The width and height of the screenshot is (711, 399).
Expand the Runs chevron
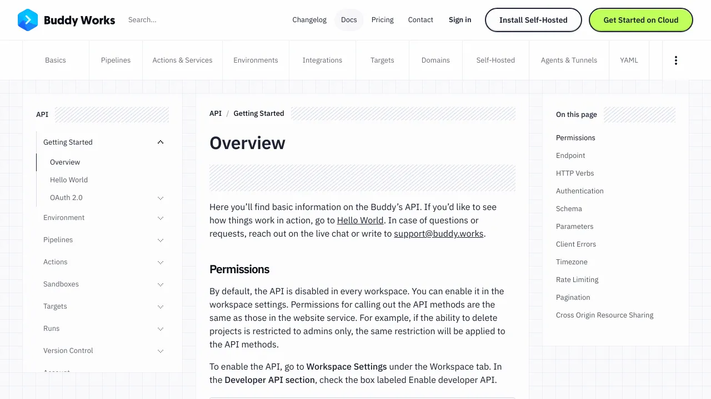(161, 329)
